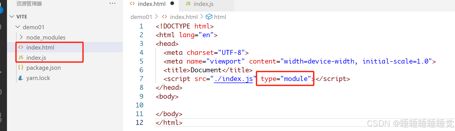Viewport: 455px width, 131px height.
Task: Click the JS icon beside index.js in tree
Action: pyautogui.click(x=21, y=57)
